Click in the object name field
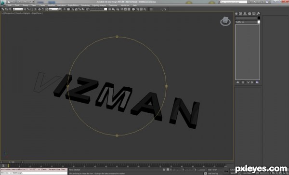289x175 pixels. pos(246,18)
